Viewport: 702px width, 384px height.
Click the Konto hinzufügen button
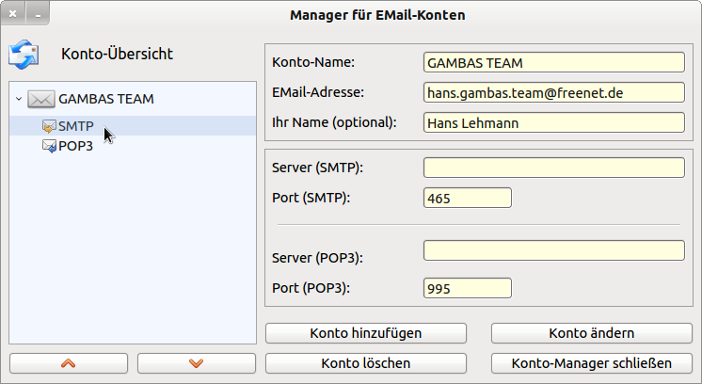(366, 333)
